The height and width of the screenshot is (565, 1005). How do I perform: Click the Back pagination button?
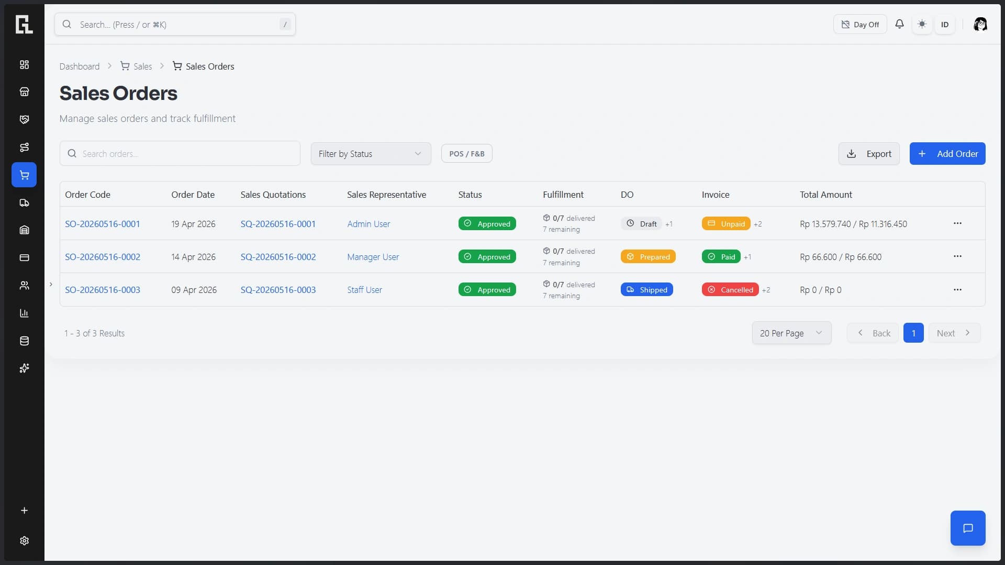point(873,333)
